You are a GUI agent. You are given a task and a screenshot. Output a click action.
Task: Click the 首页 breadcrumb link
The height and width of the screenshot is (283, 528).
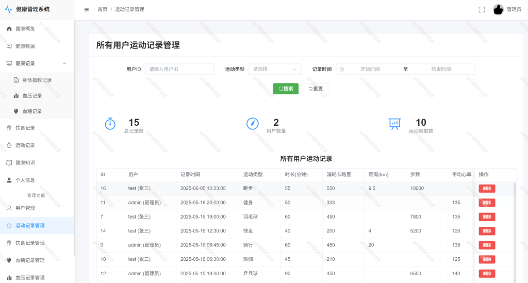coord(103,9)
